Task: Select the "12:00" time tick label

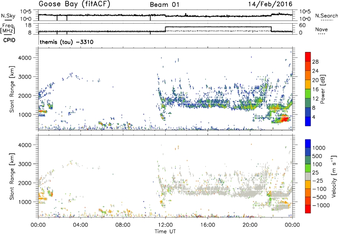Action: (165, 225)
